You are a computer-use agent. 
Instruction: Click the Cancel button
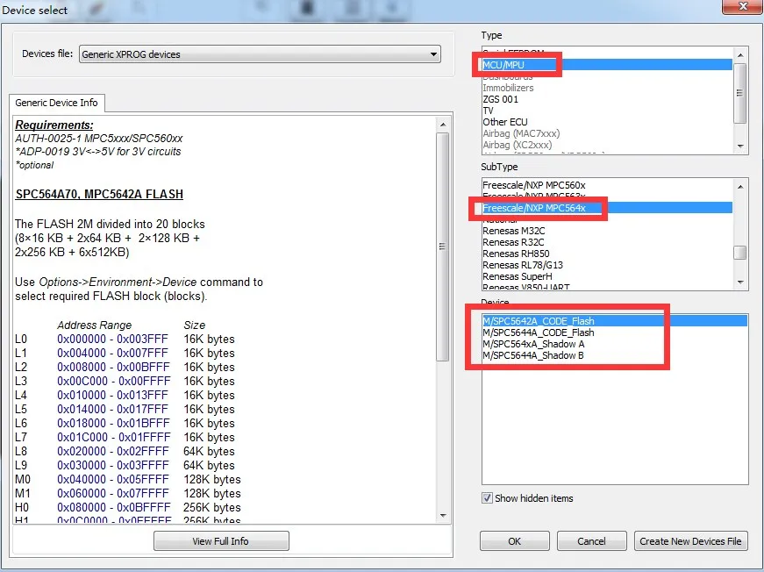591,541
